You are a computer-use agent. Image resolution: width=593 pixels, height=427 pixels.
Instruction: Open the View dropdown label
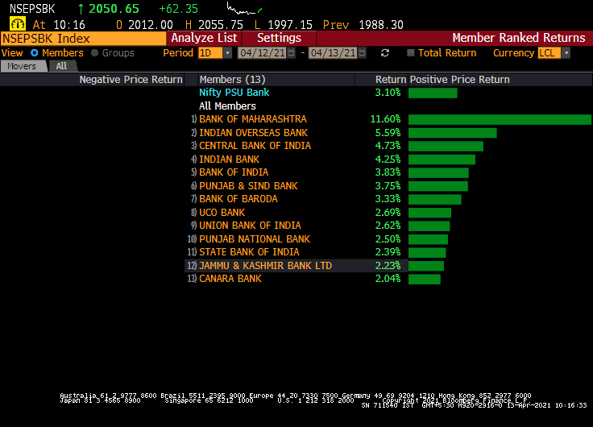point(12,53)
